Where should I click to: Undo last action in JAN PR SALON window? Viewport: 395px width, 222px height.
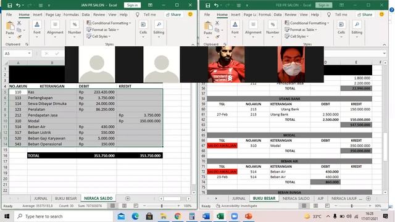(x=18, y=6)
